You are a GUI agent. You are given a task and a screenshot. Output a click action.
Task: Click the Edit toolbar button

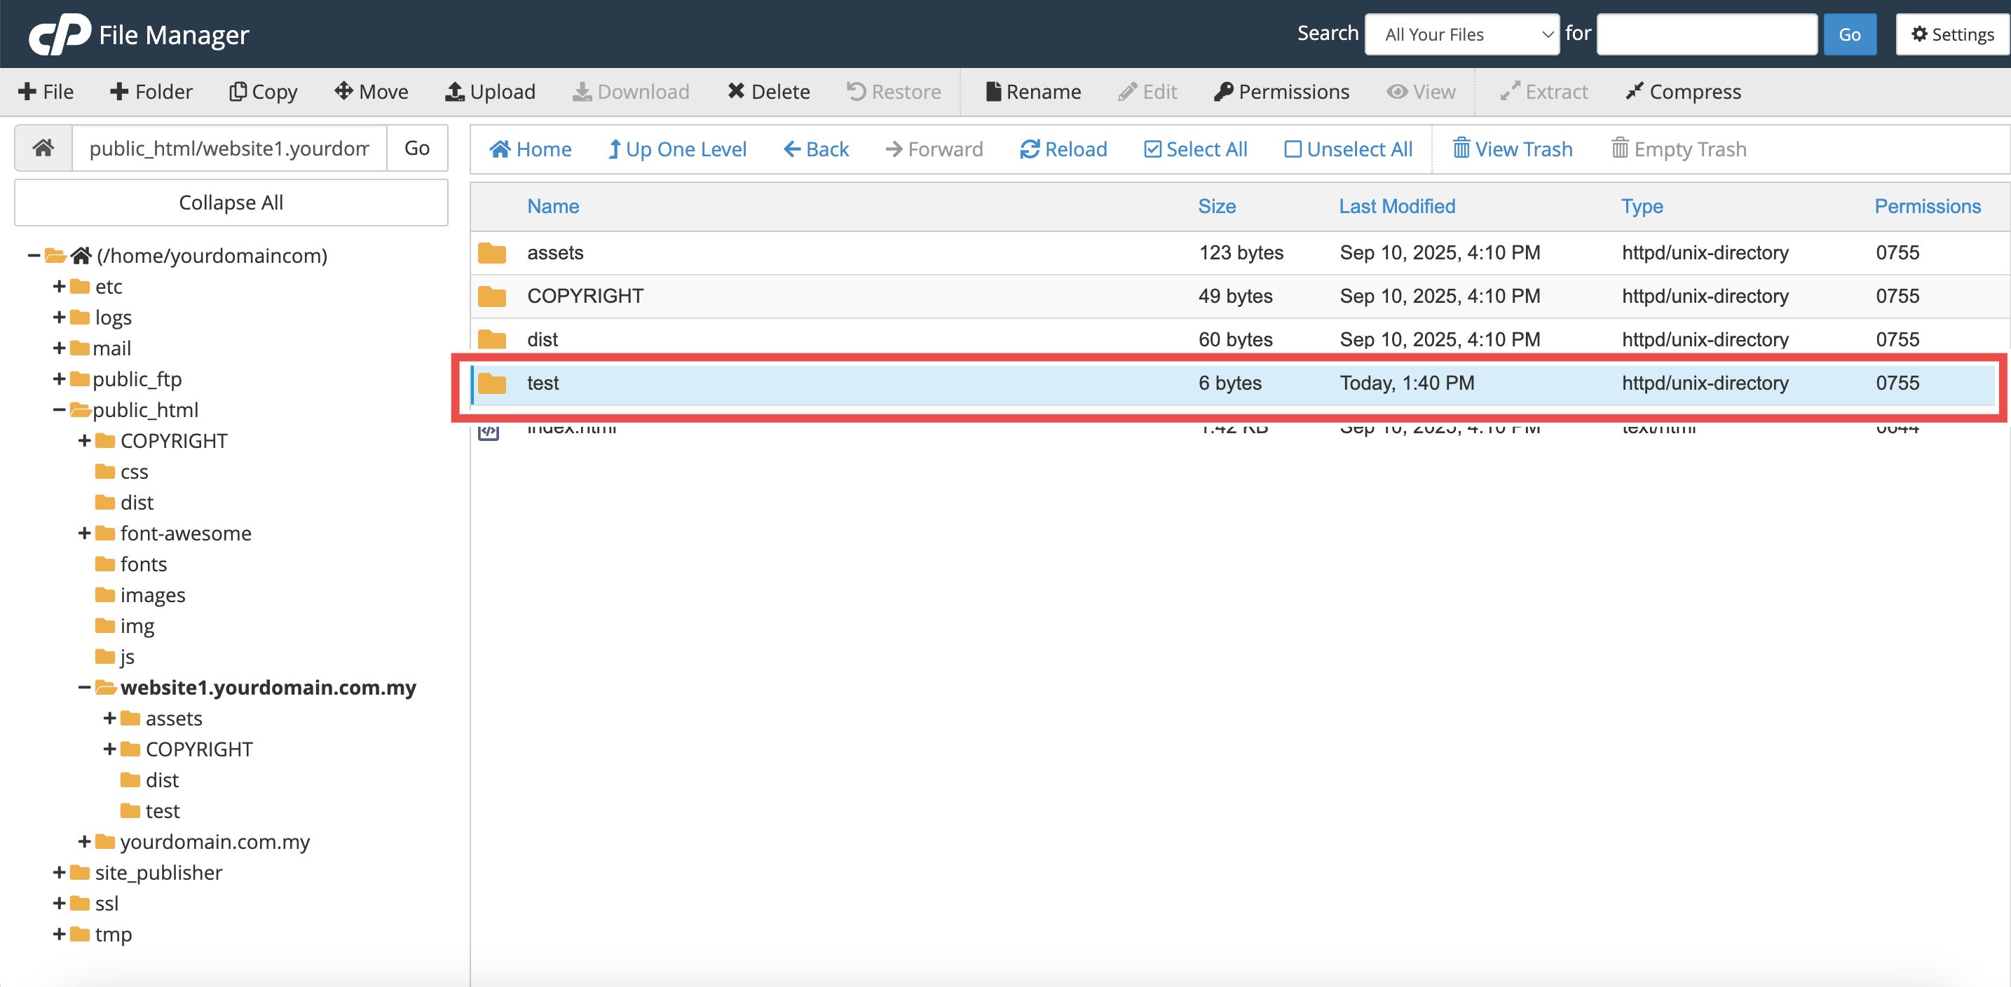pos(1147,92)
